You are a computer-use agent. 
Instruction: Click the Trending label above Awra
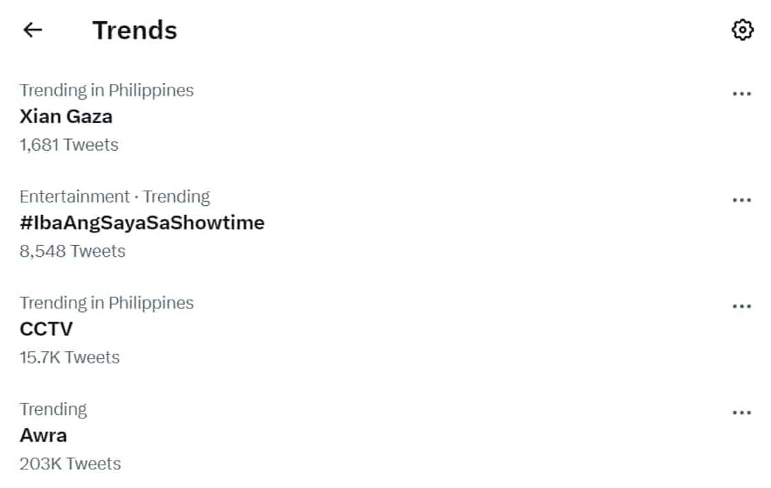click(53, 410)
